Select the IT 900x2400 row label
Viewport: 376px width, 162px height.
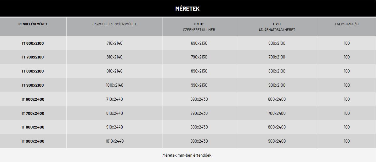(x=33, y=141)
